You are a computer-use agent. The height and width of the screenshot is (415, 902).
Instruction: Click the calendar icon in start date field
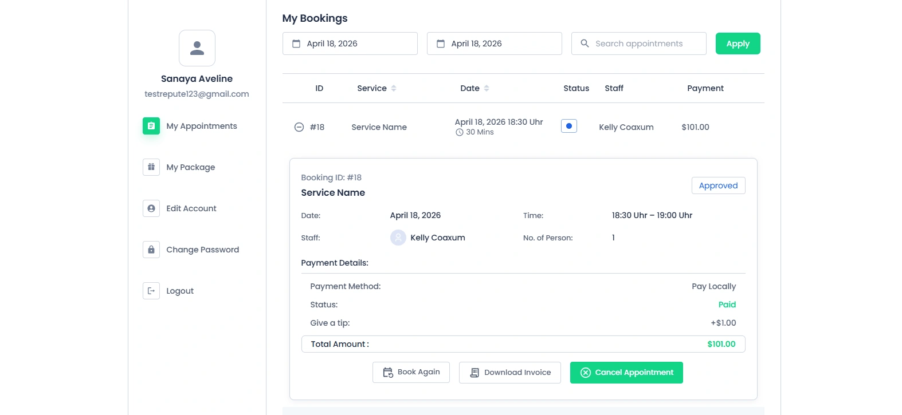pyautogui.click(x=296, y=44)
